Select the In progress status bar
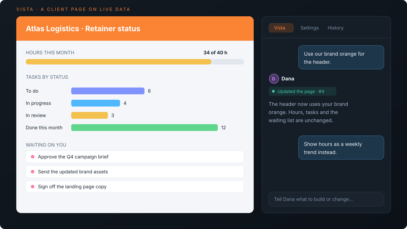 (x=96, y=103)
